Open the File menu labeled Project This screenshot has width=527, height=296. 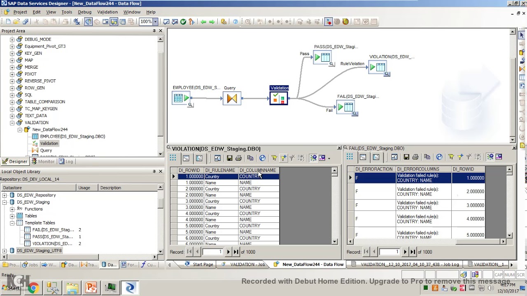[20, 12]
